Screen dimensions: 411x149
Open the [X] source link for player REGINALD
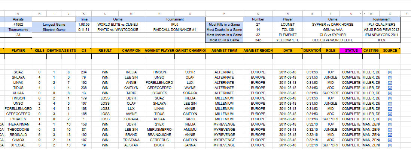390,134
